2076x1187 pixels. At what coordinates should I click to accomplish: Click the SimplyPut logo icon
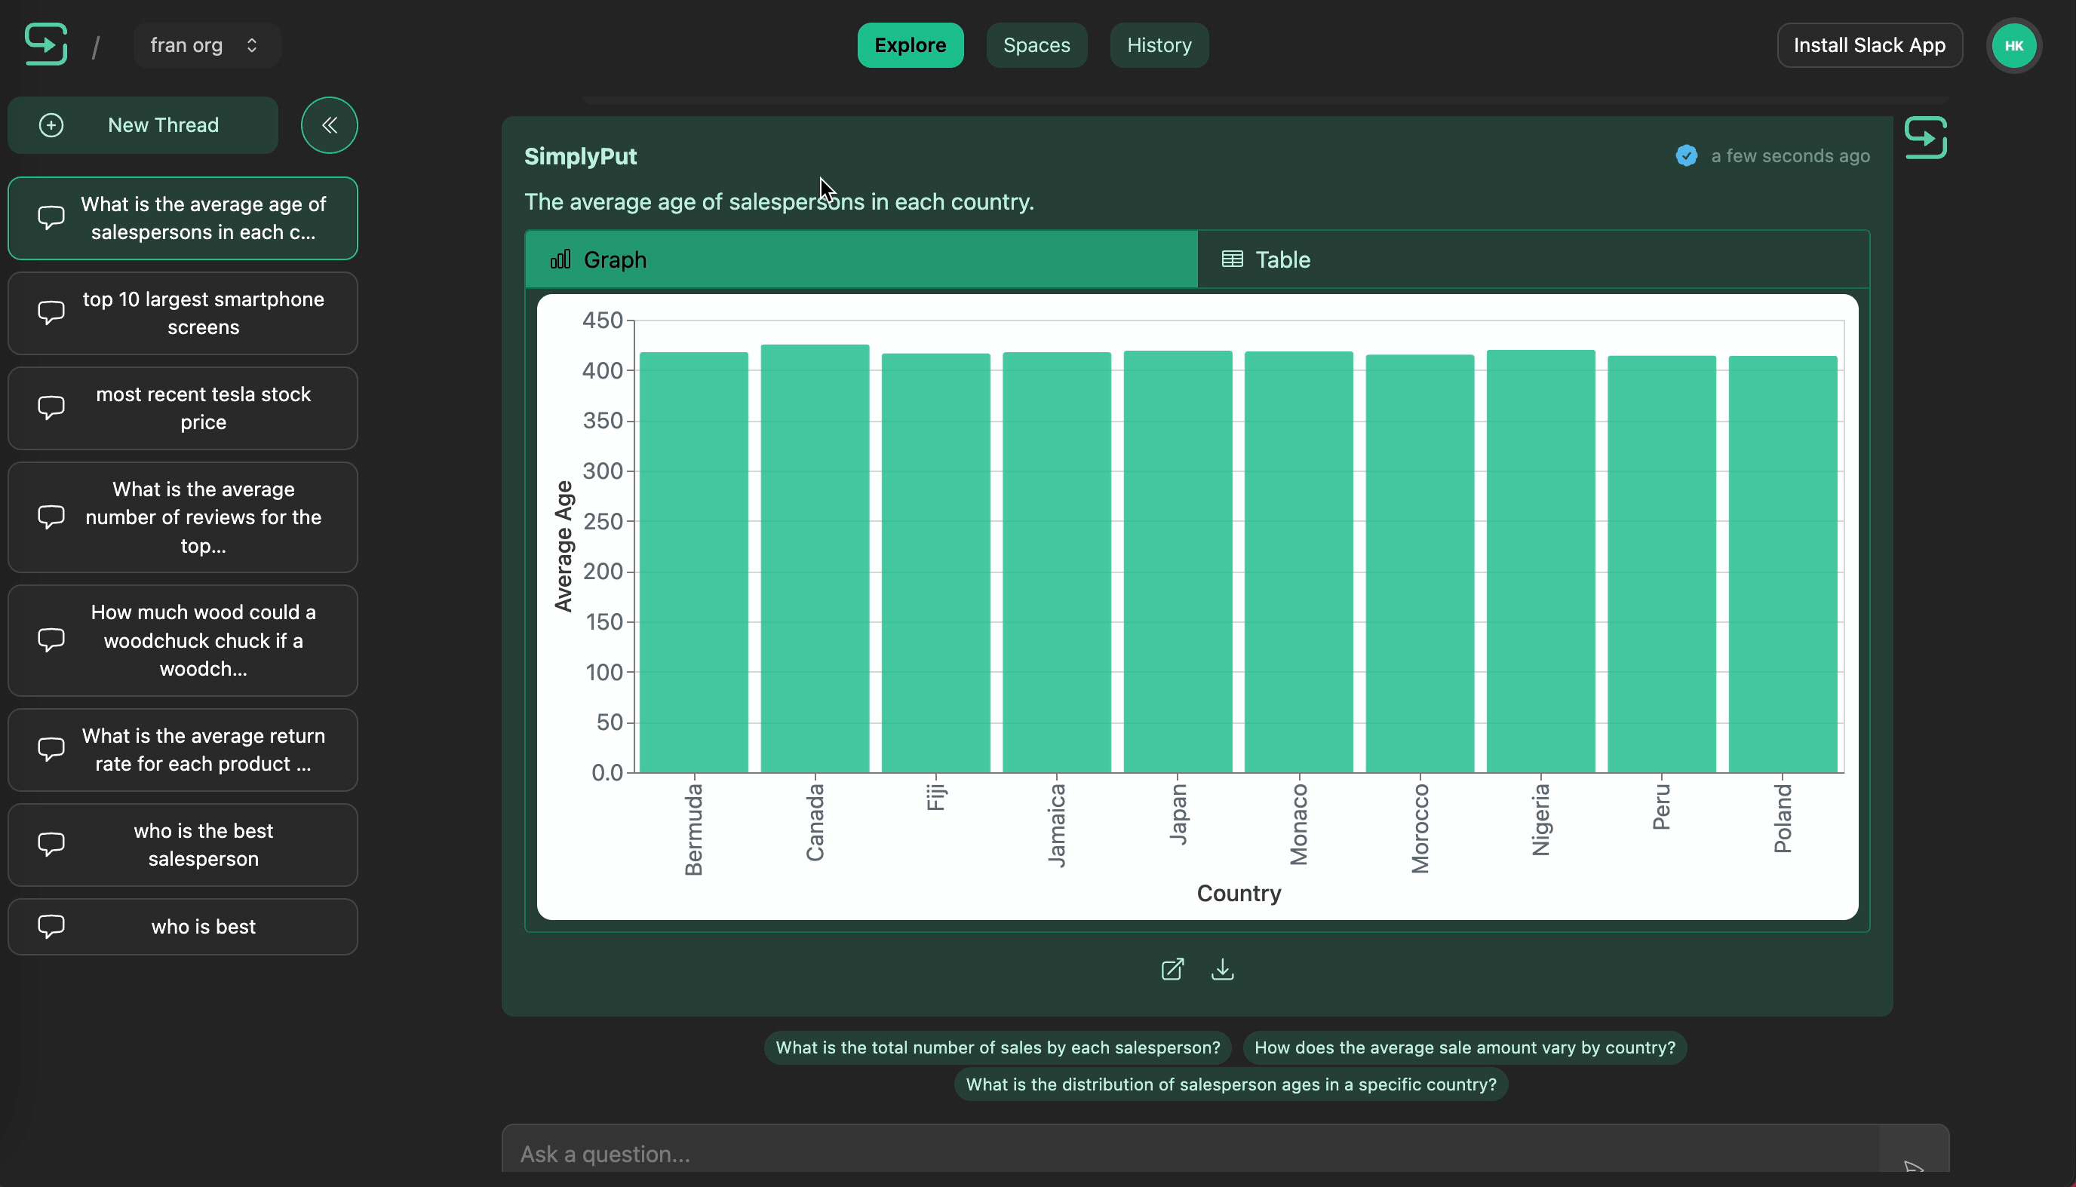45,44
